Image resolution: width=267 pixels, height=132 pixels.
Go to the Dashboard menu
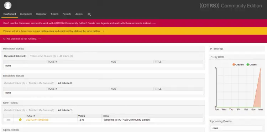pyautogui.click(x=10, y=14)
